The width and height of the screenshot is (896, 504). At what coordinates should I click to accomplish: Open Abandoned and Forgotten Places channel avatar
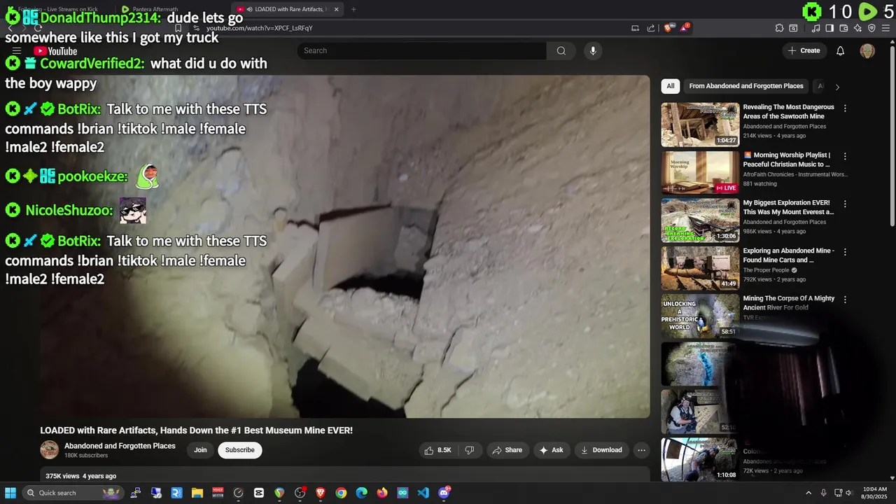49,450
